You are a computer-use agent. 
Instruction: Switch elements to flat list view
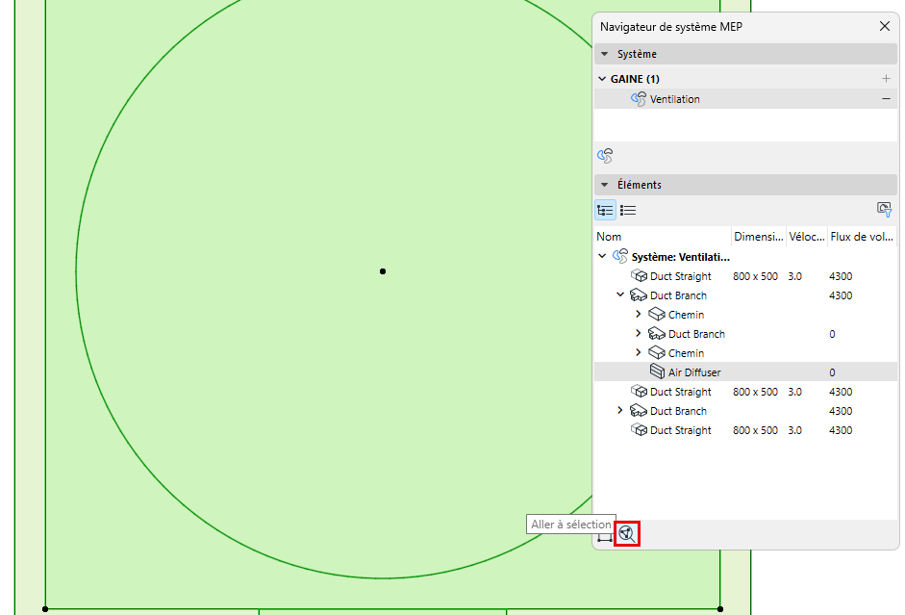pyautogui.click(x=628, y=210)
